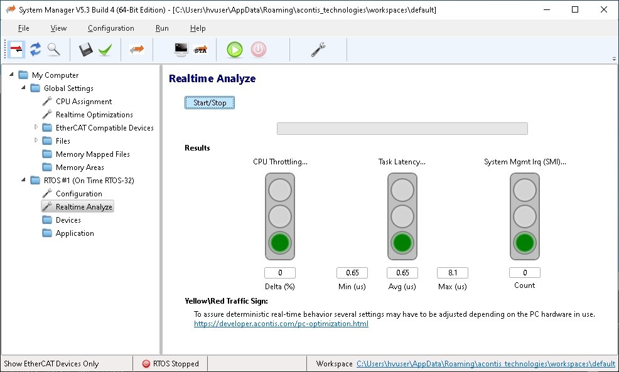619x372 pixels.
Task: Click the red power stop icon
Action: pos(258,50)
